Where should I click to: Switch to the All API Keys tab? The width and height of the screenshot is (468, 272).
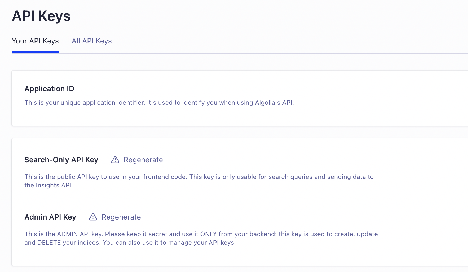92,41
